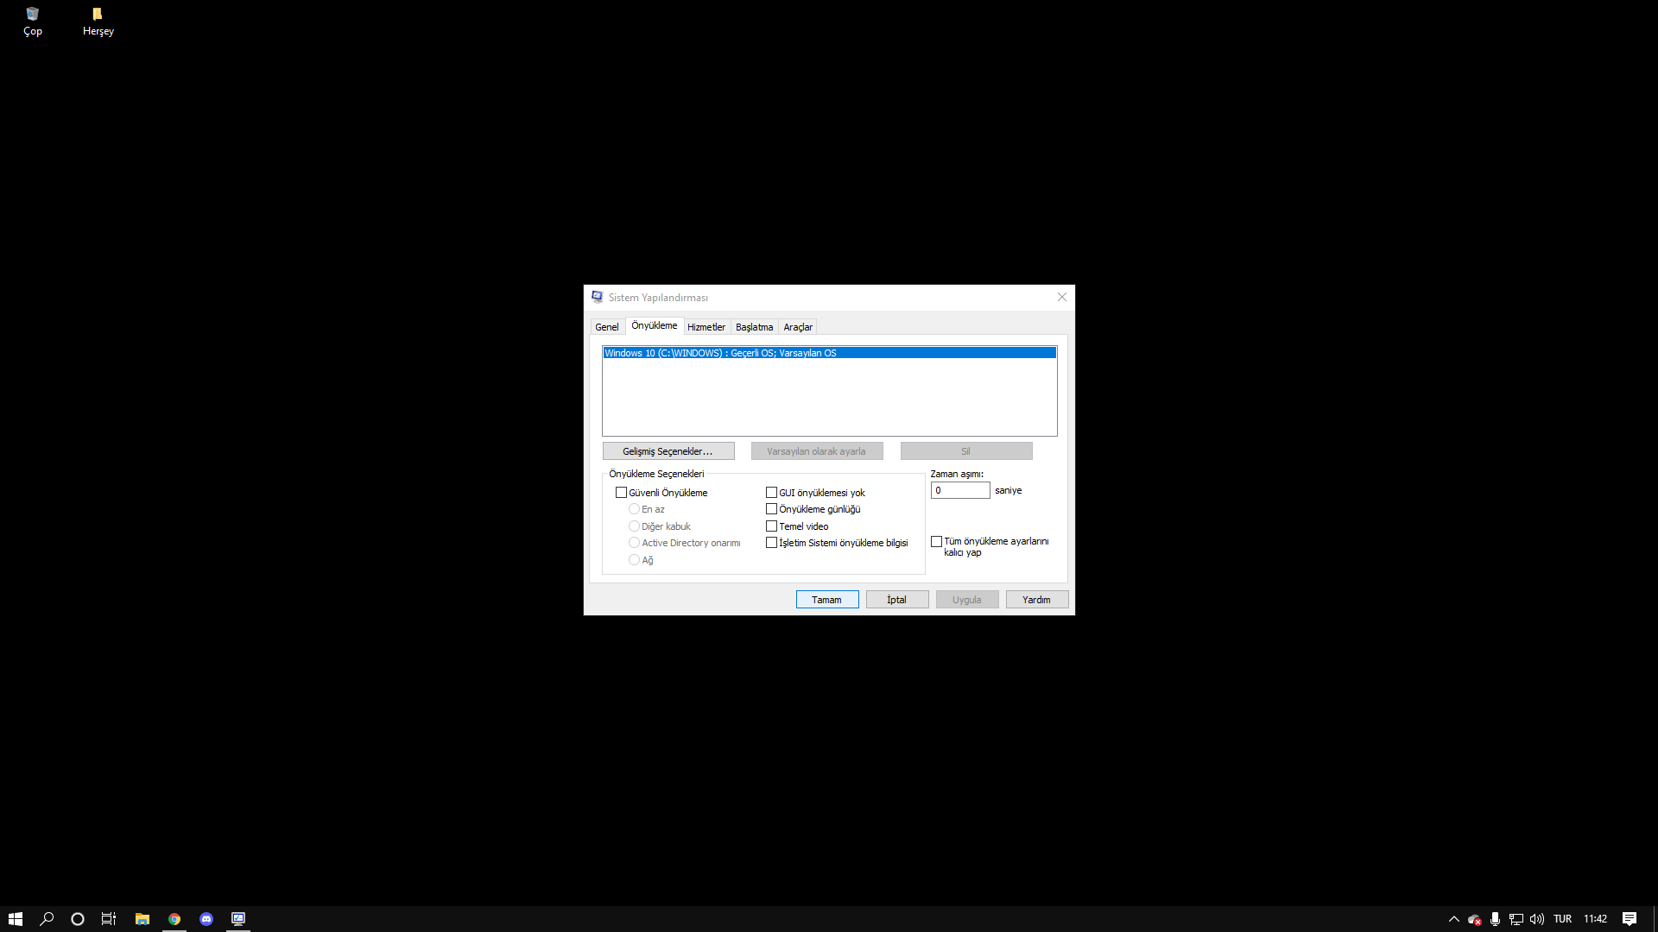This screenshot has height=932, width=1658.
Task: Click the taskbar search magnifier icon
Action: pos(47,919)
